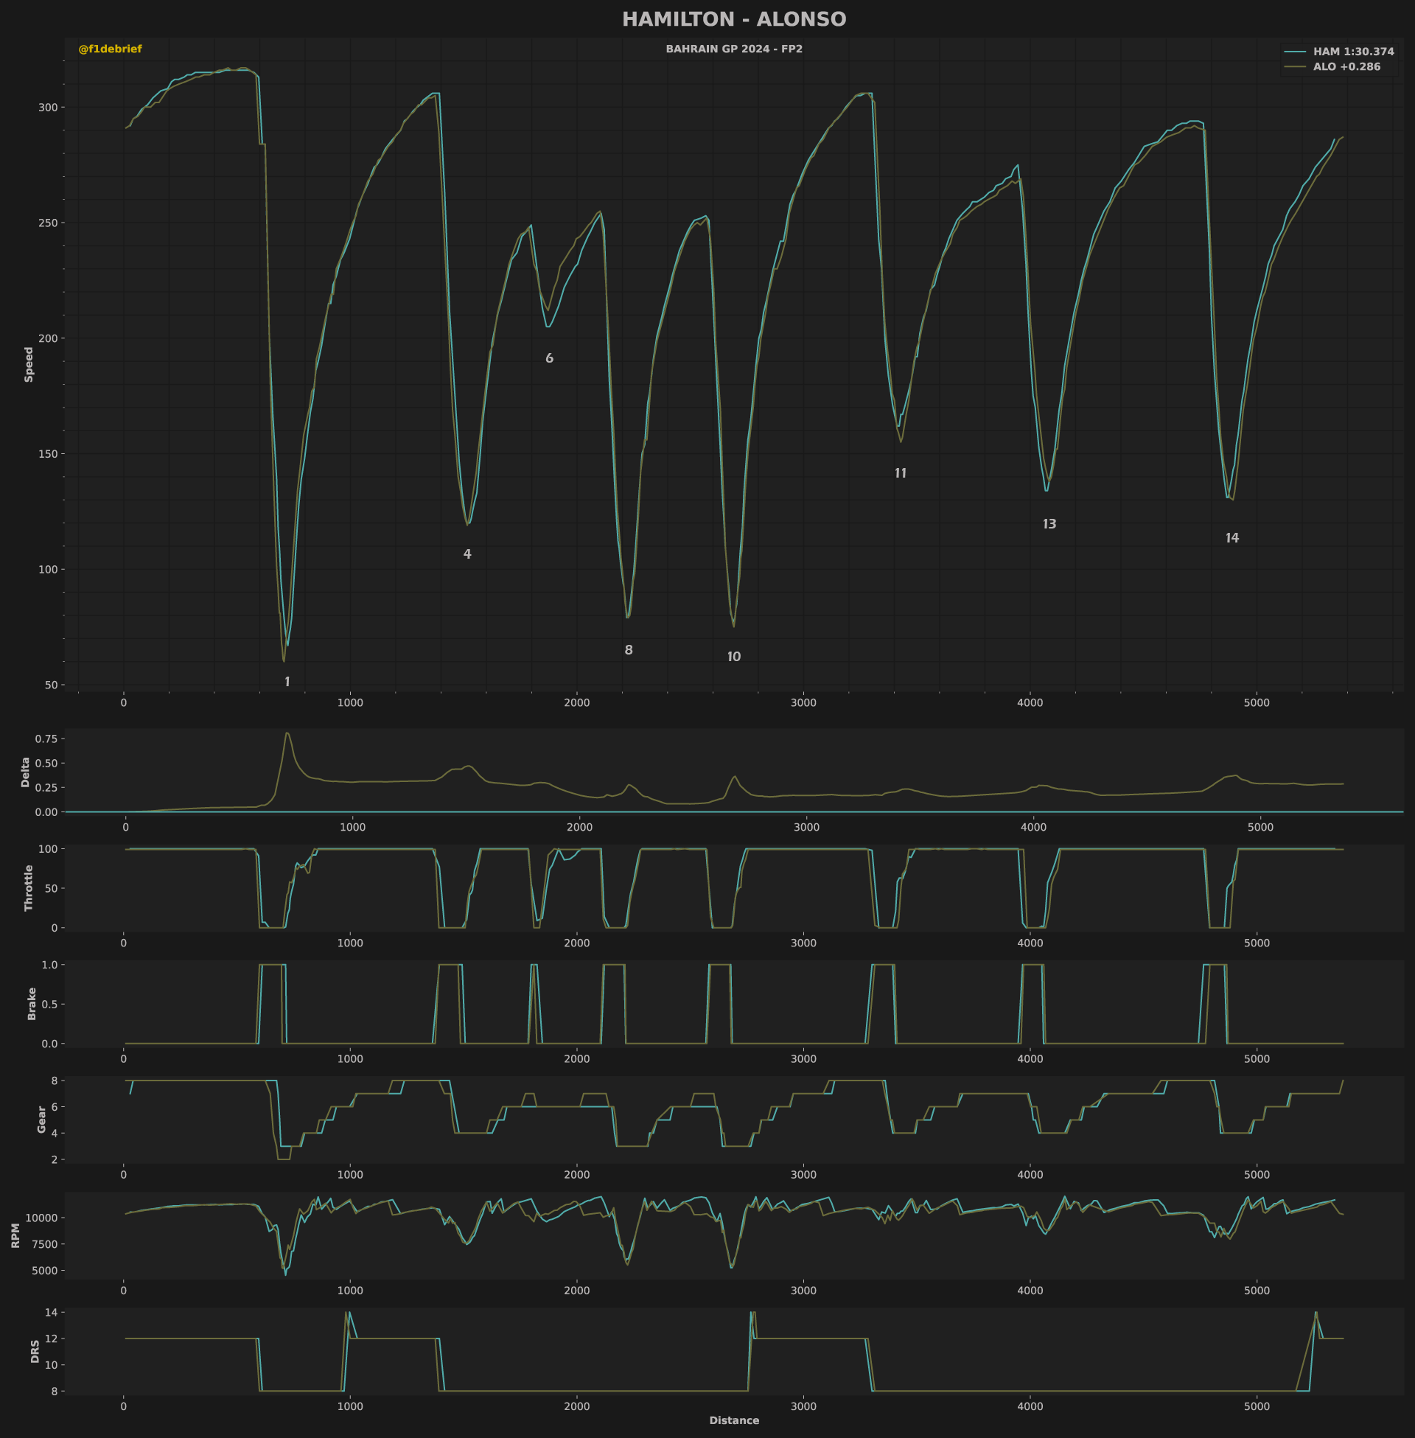Click the ALO +0.286 legend entry

pyautogui.click(x=1332, y=67)
